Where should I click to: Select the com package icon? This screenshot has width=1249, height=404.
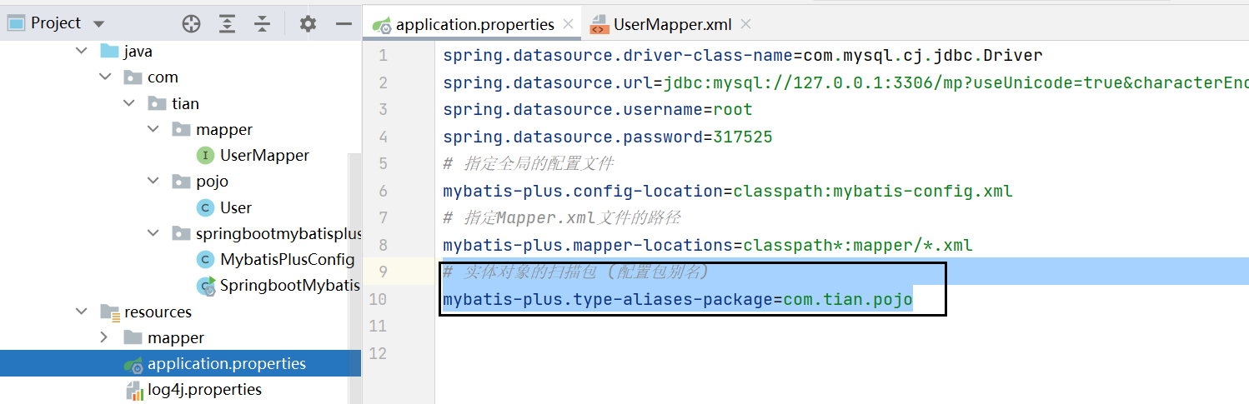click(x=133, y=77)
